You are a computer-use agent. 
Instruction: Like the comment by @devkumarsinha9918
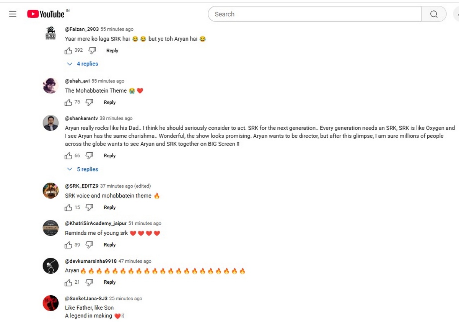[68, 282]
